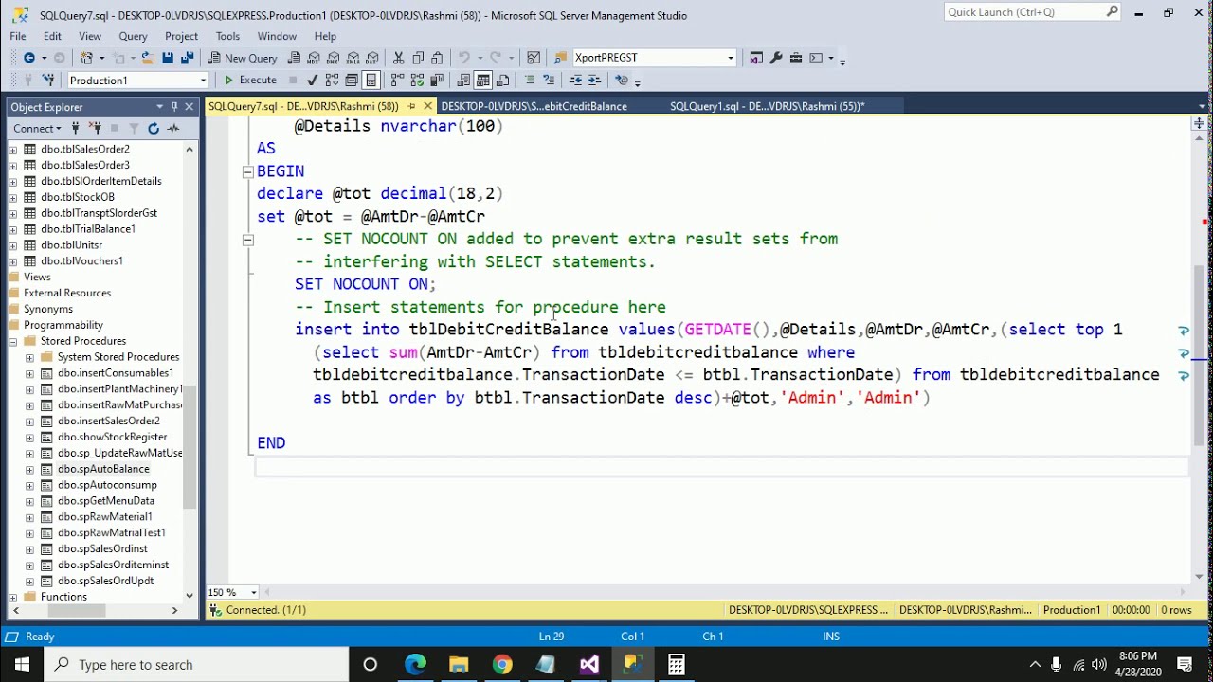This screenshot has width=1213, height=682.
Task: Open the Query menu
Action: point(133,36)
